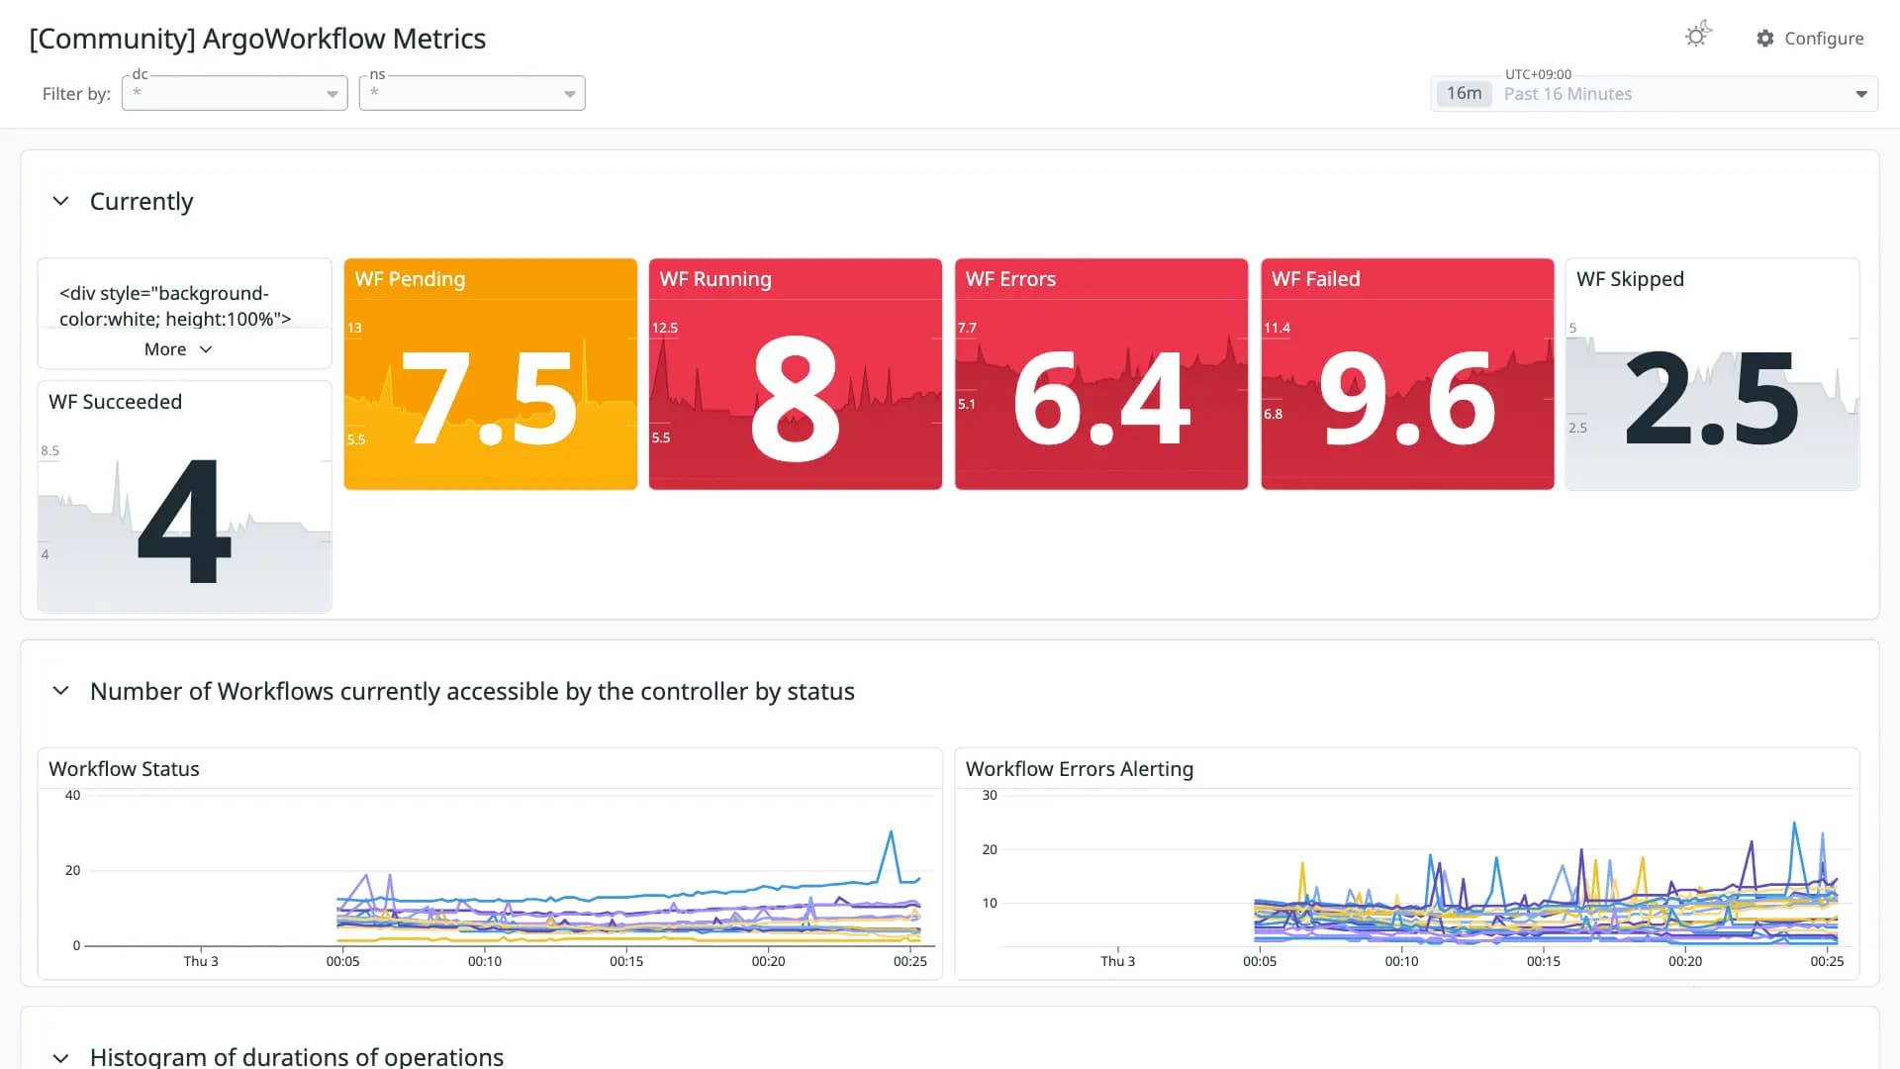This screenshot has height=1069, width=1900.
Task: Click the Currently section heading text
Action: tap(142, 201)
